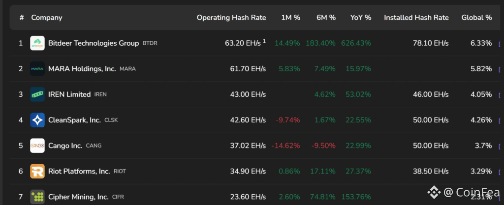Sort by Operating Hash Rate column
The image size is (504, 205).
tap(231, 18)
